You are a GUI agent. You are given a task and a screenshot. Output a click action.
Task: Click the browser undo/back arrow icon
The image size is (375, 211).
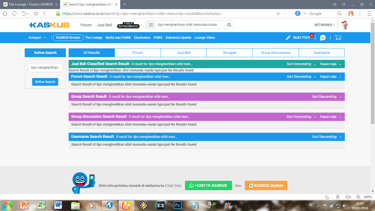coord(24,13)
